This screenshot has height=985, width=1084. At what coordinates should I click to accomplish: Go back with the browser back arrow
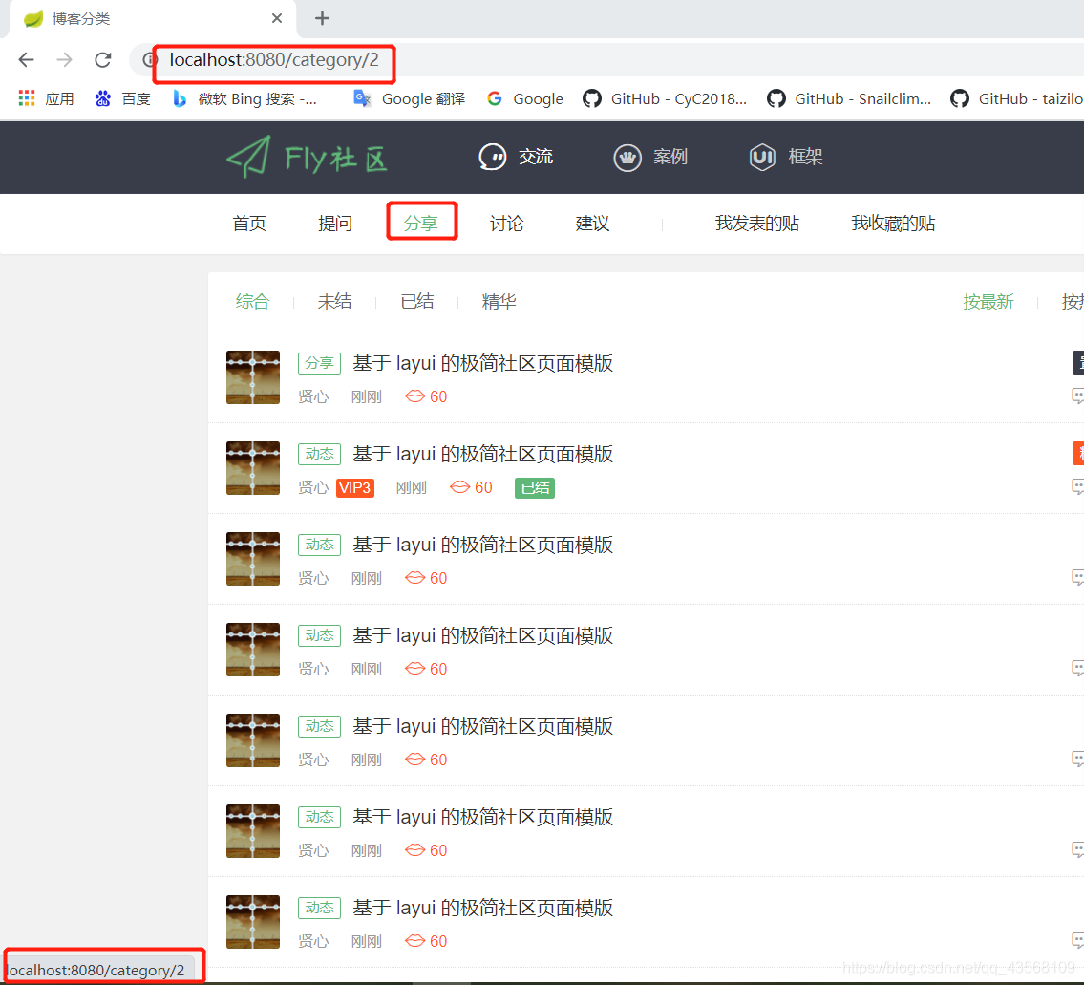[27, 60]
